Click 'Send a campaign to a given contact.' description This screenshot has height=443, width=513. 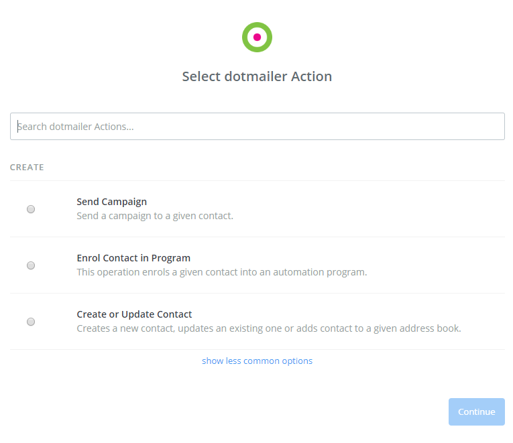coord(155,216)
